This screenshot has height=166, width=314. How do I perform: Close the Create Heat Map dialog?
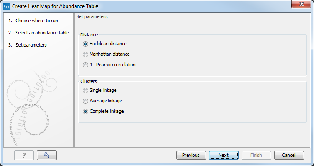301,5
